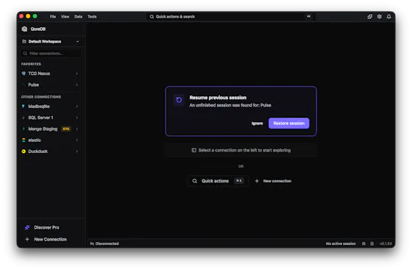Click the ⌘K shortcut badge
This screenshot has height=270, width=412.
pos(239,181)
